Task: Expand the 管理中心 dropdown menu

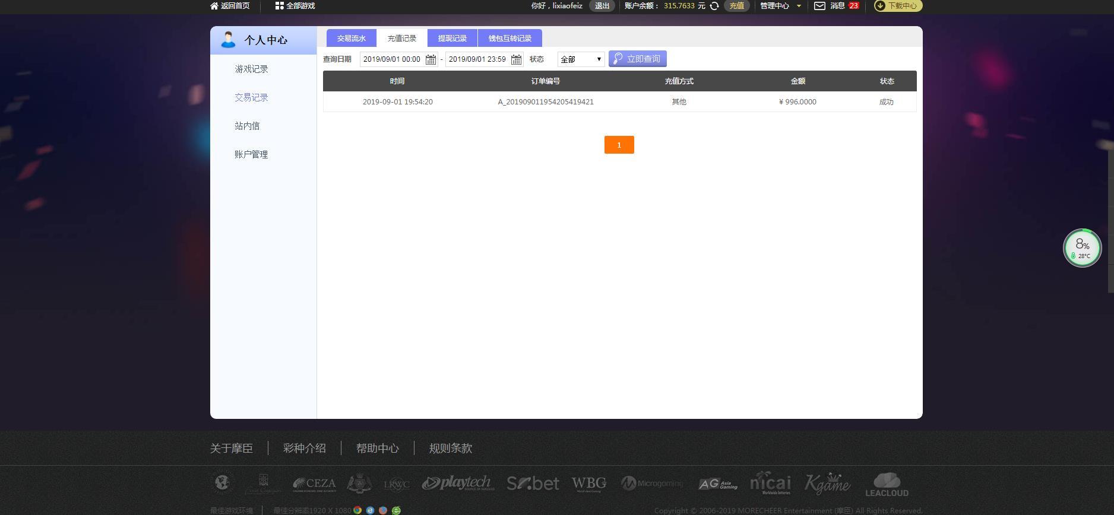Action: coord(781,6)
